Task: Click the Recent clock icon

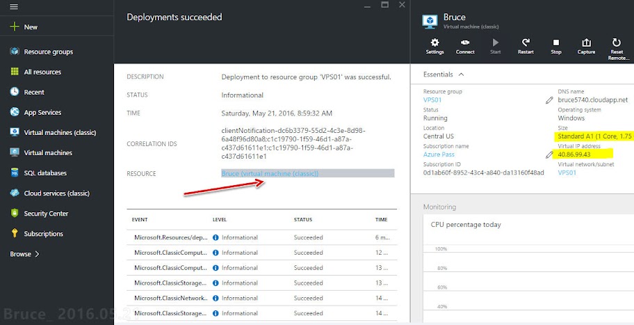Action: tap(15, 91)
